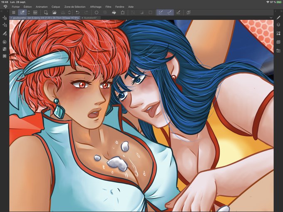This screenshot has width=283, height=212.
Task: Expand the canvas tab list chevron
Action: point(271,17)
